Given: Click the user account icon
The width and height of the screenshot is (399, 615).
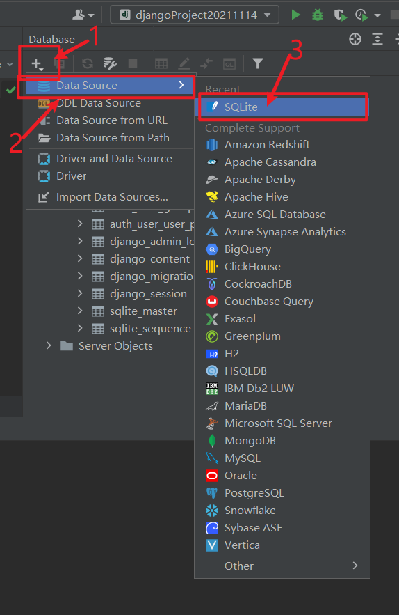Looking at the screenshot, I should point(79,15).
